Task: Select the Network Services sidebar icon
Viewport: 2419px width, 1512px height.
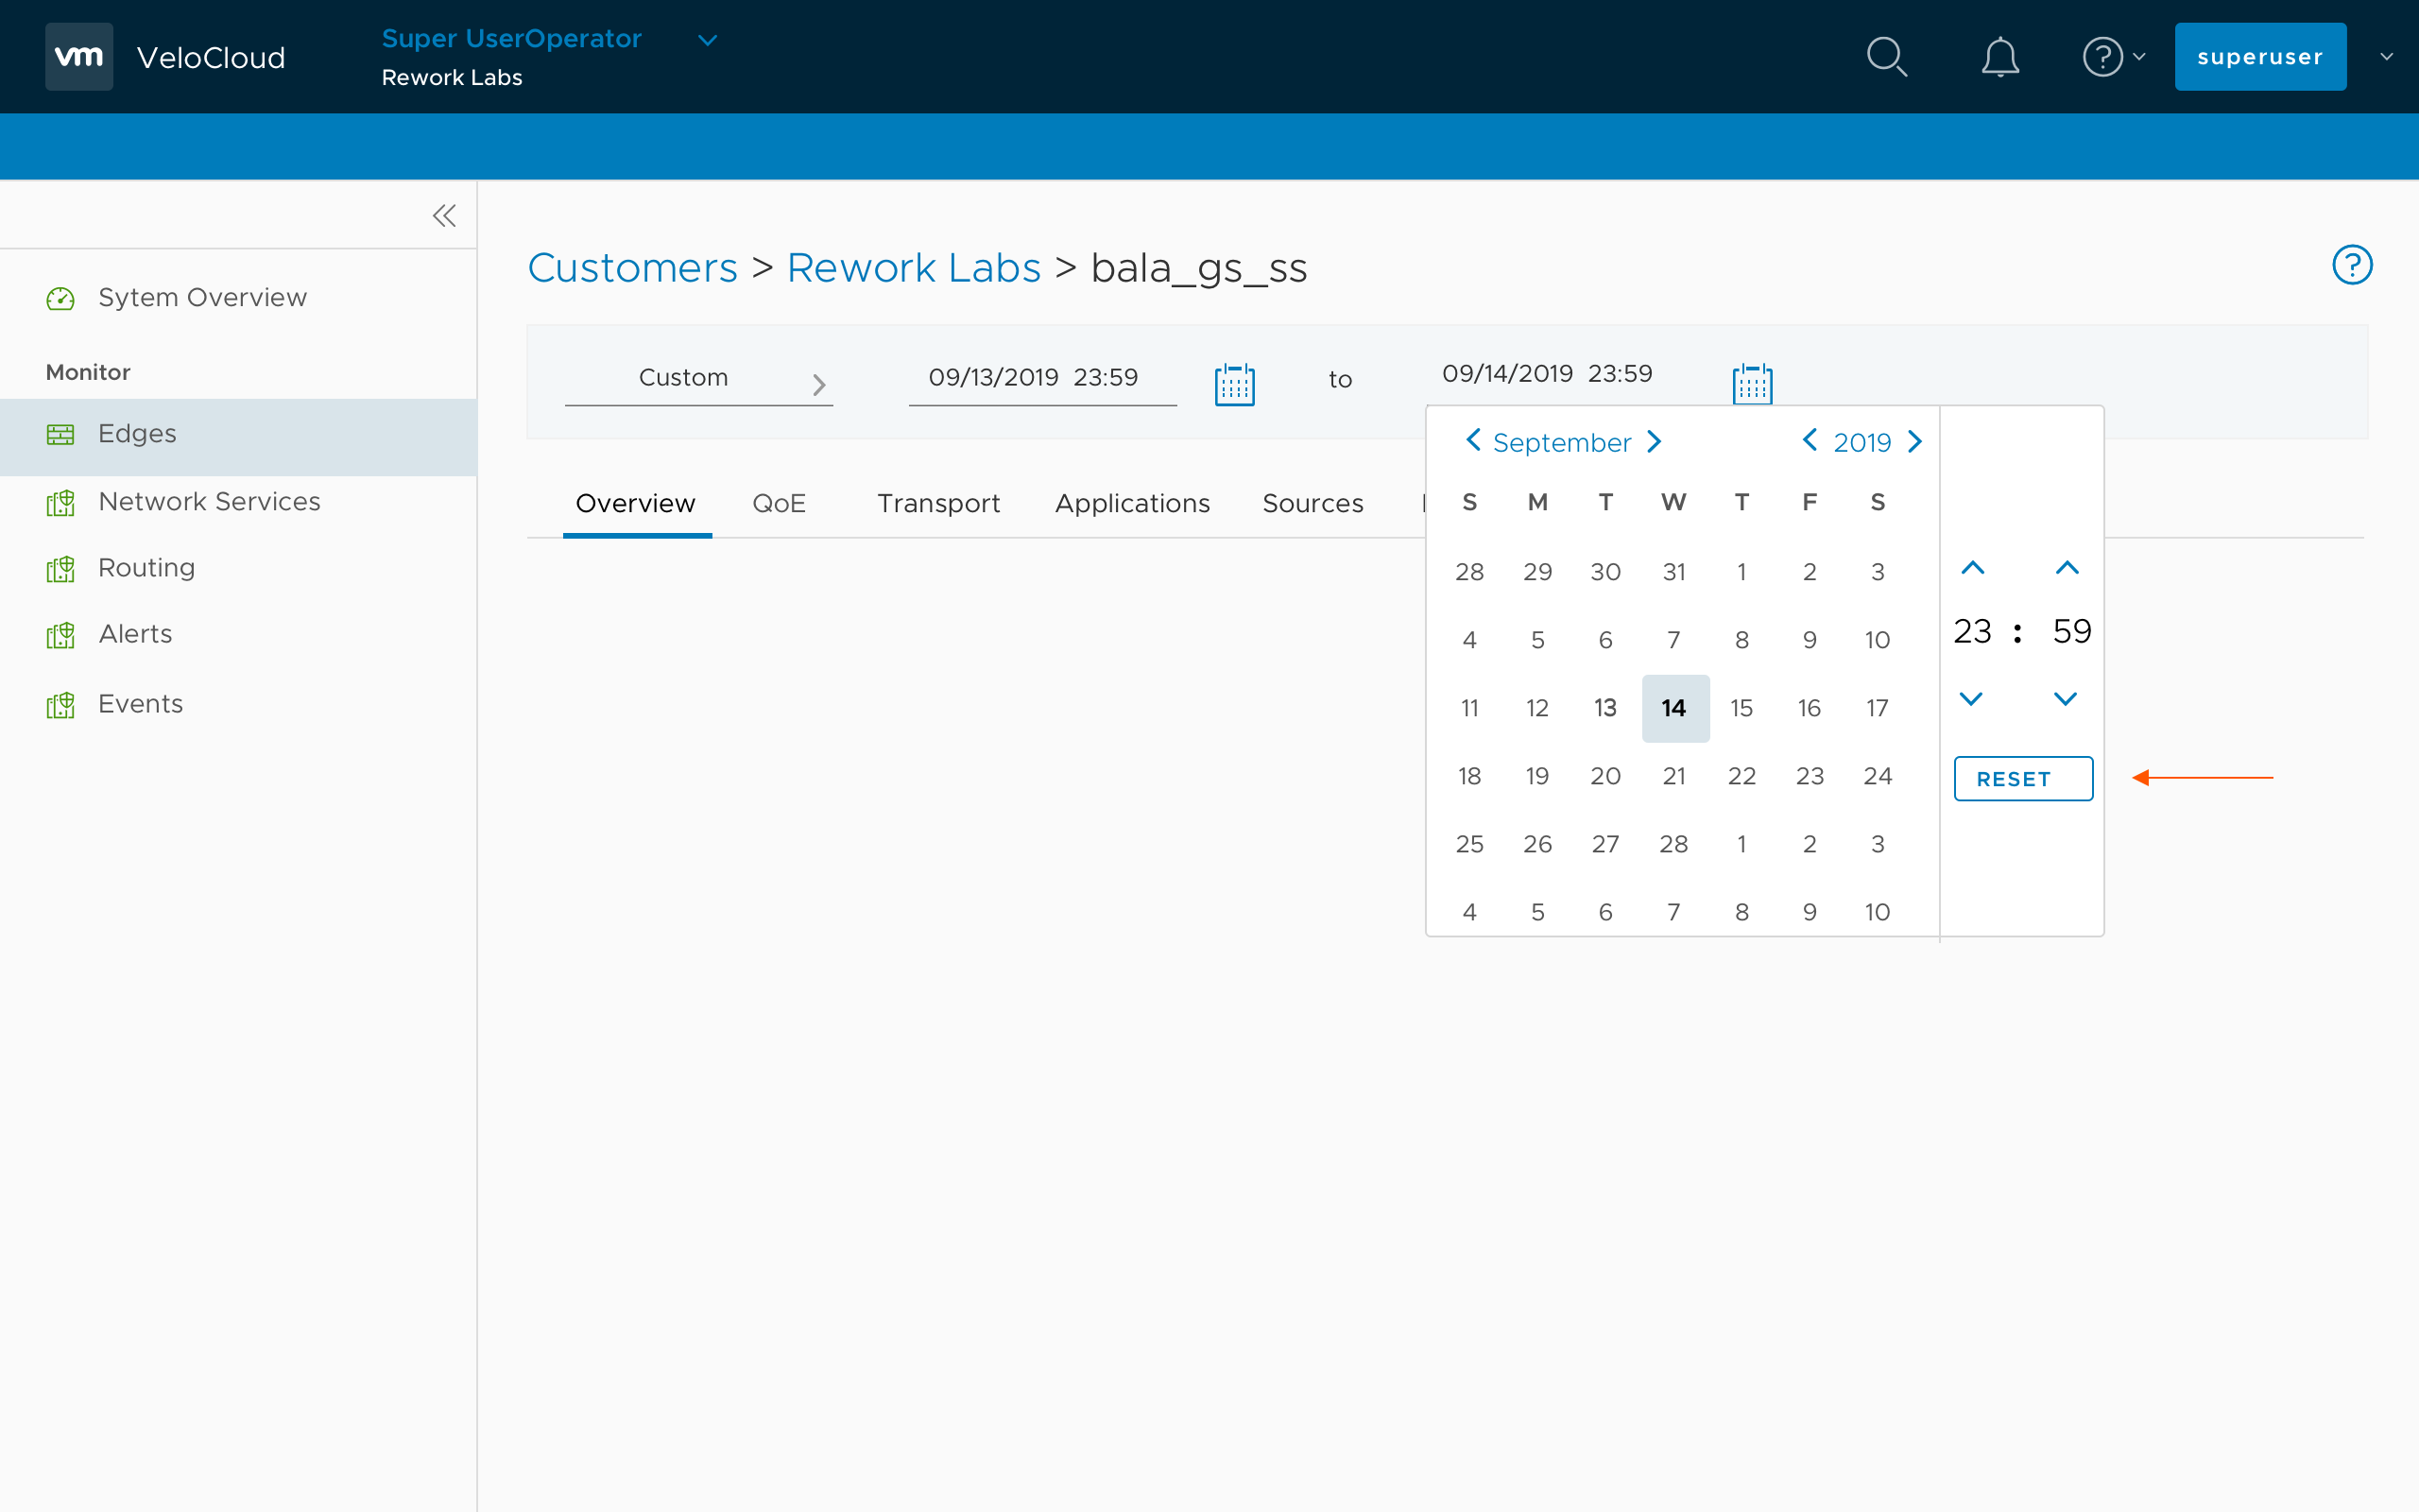Action: click(60, 503)
